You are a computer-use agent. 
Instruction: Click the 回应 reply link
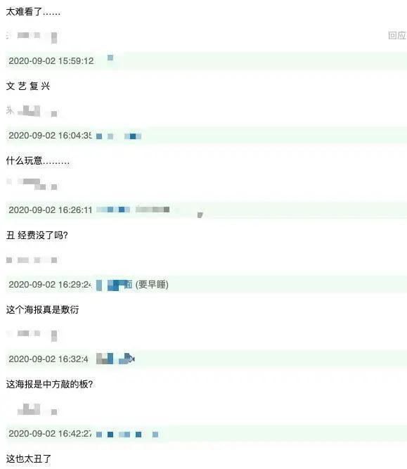pyautogui.click(x=397, y=35)
